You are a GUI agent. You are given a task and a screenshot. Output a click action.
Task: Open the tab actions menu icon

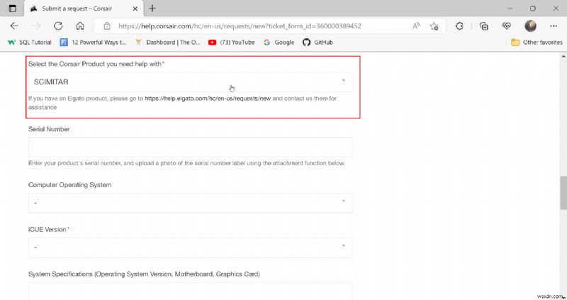[x=12, y=9]
